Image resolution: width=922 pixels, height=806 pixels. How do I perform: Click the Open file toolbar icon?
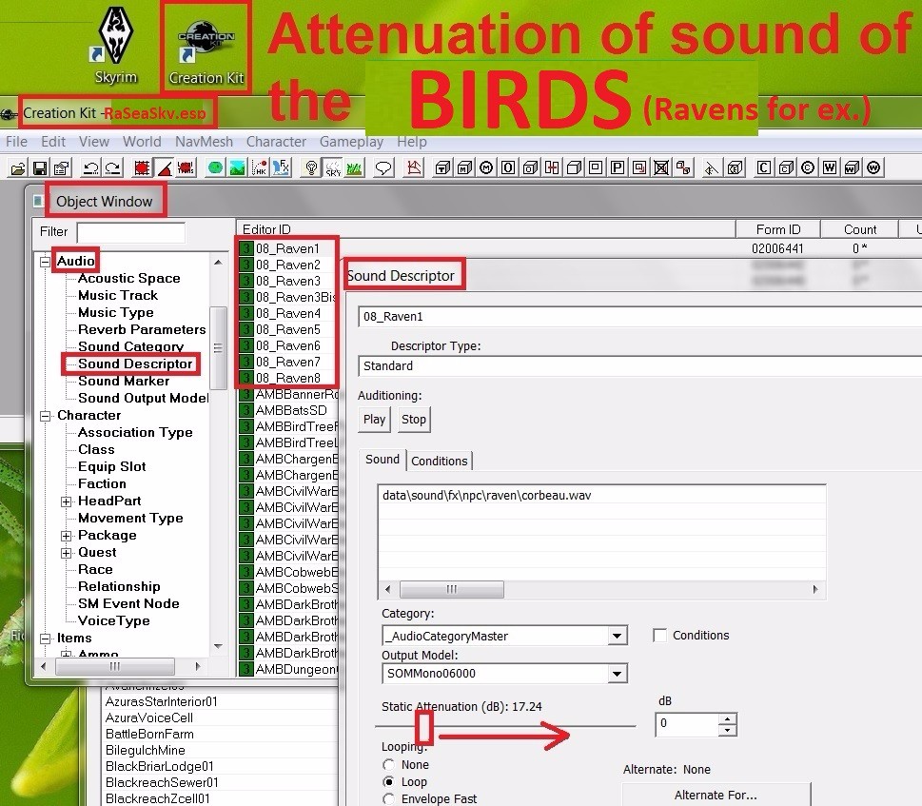click(17, 168)
